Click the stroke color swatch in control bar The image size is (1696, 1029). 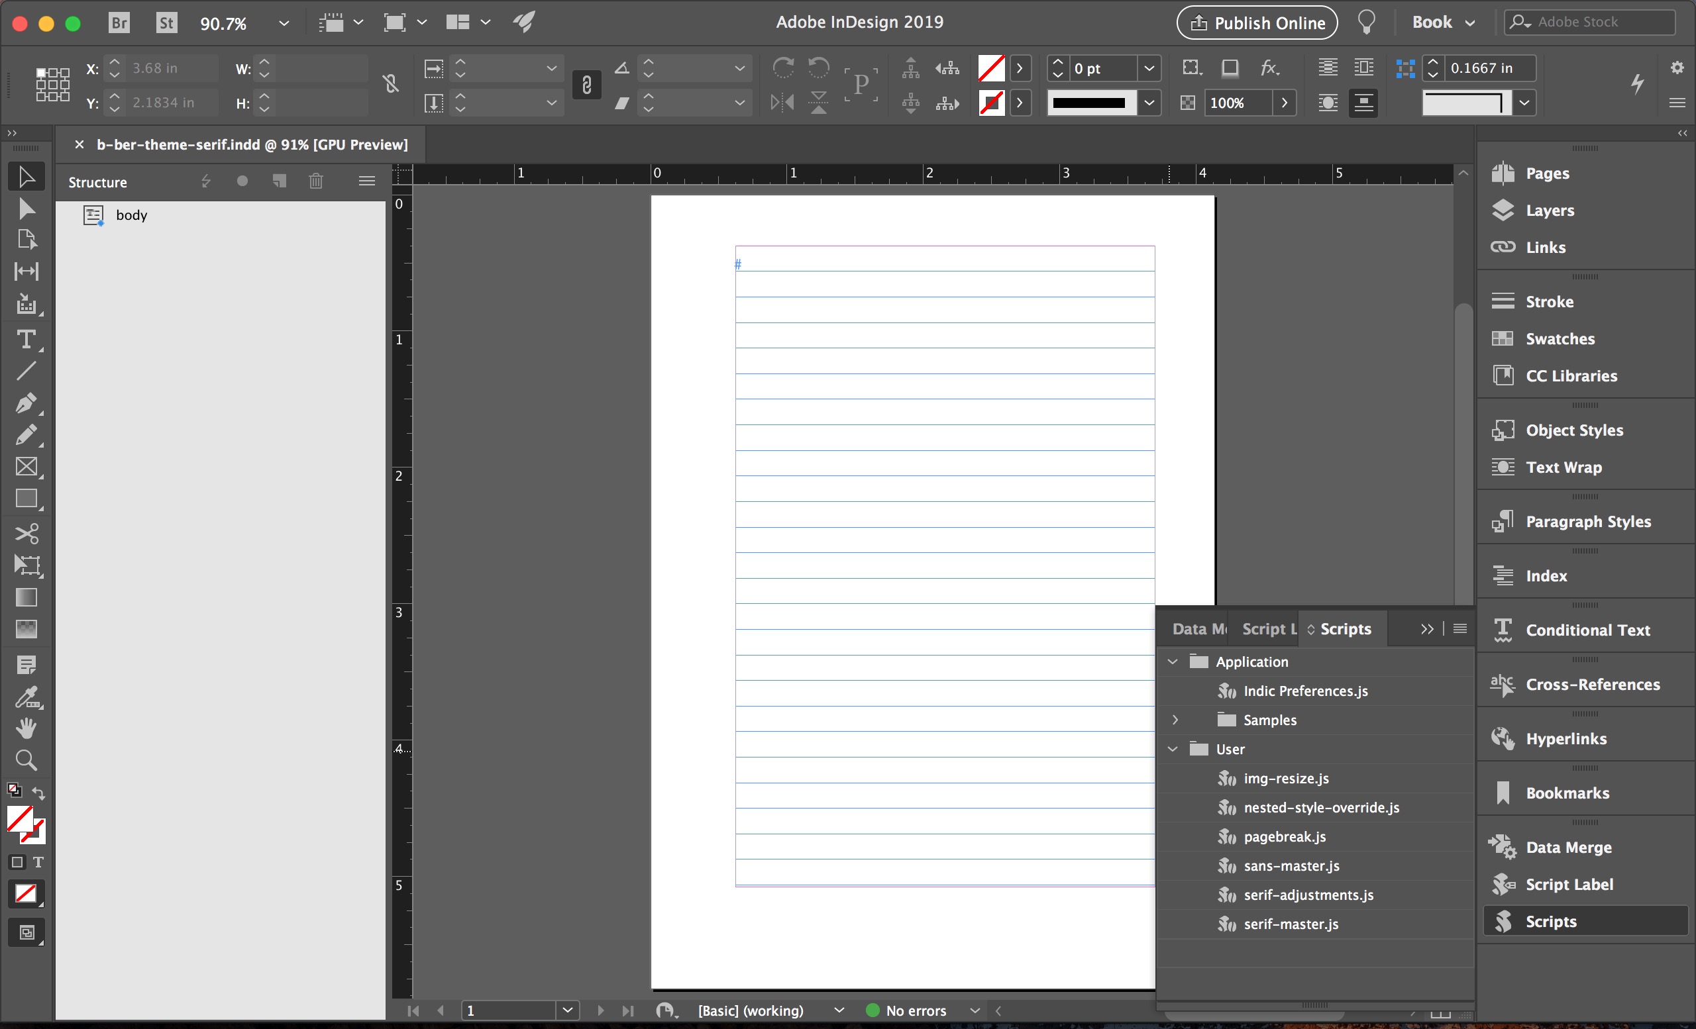click(x=991, y=103)
